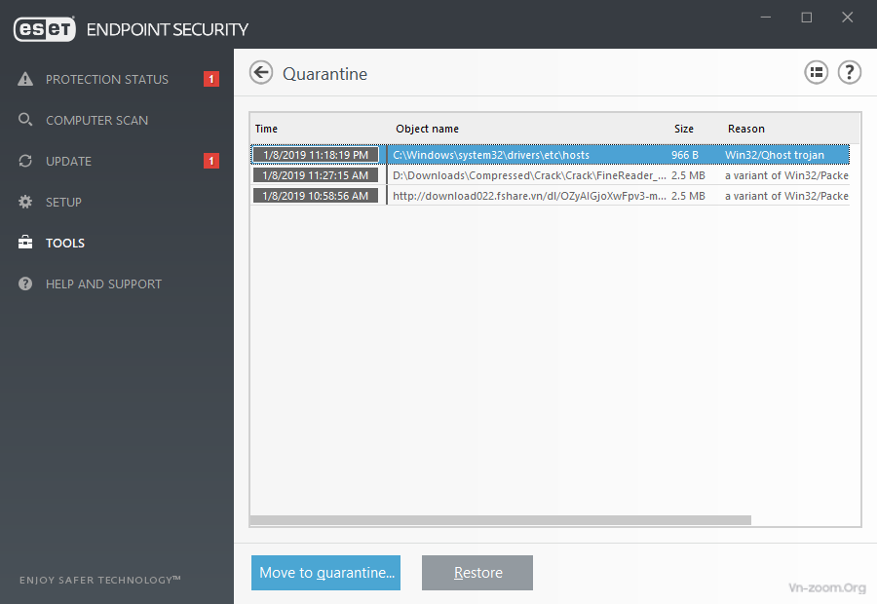
Task: Click the Size column header
Action: tap(684, 129)
